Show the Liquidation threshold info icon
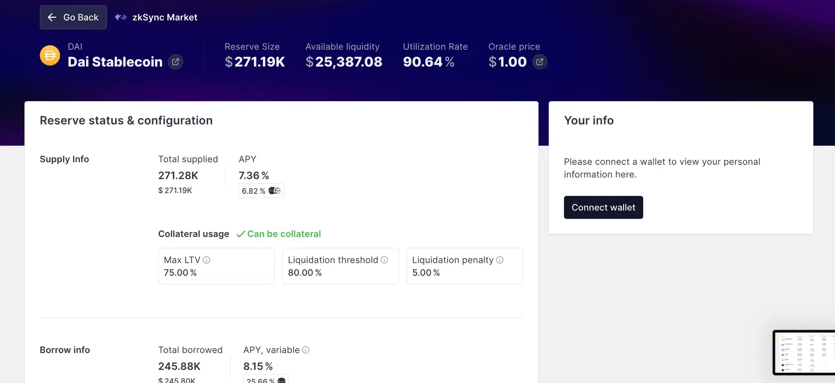Viewport: 835px width, 383px height. coord(384,260)
